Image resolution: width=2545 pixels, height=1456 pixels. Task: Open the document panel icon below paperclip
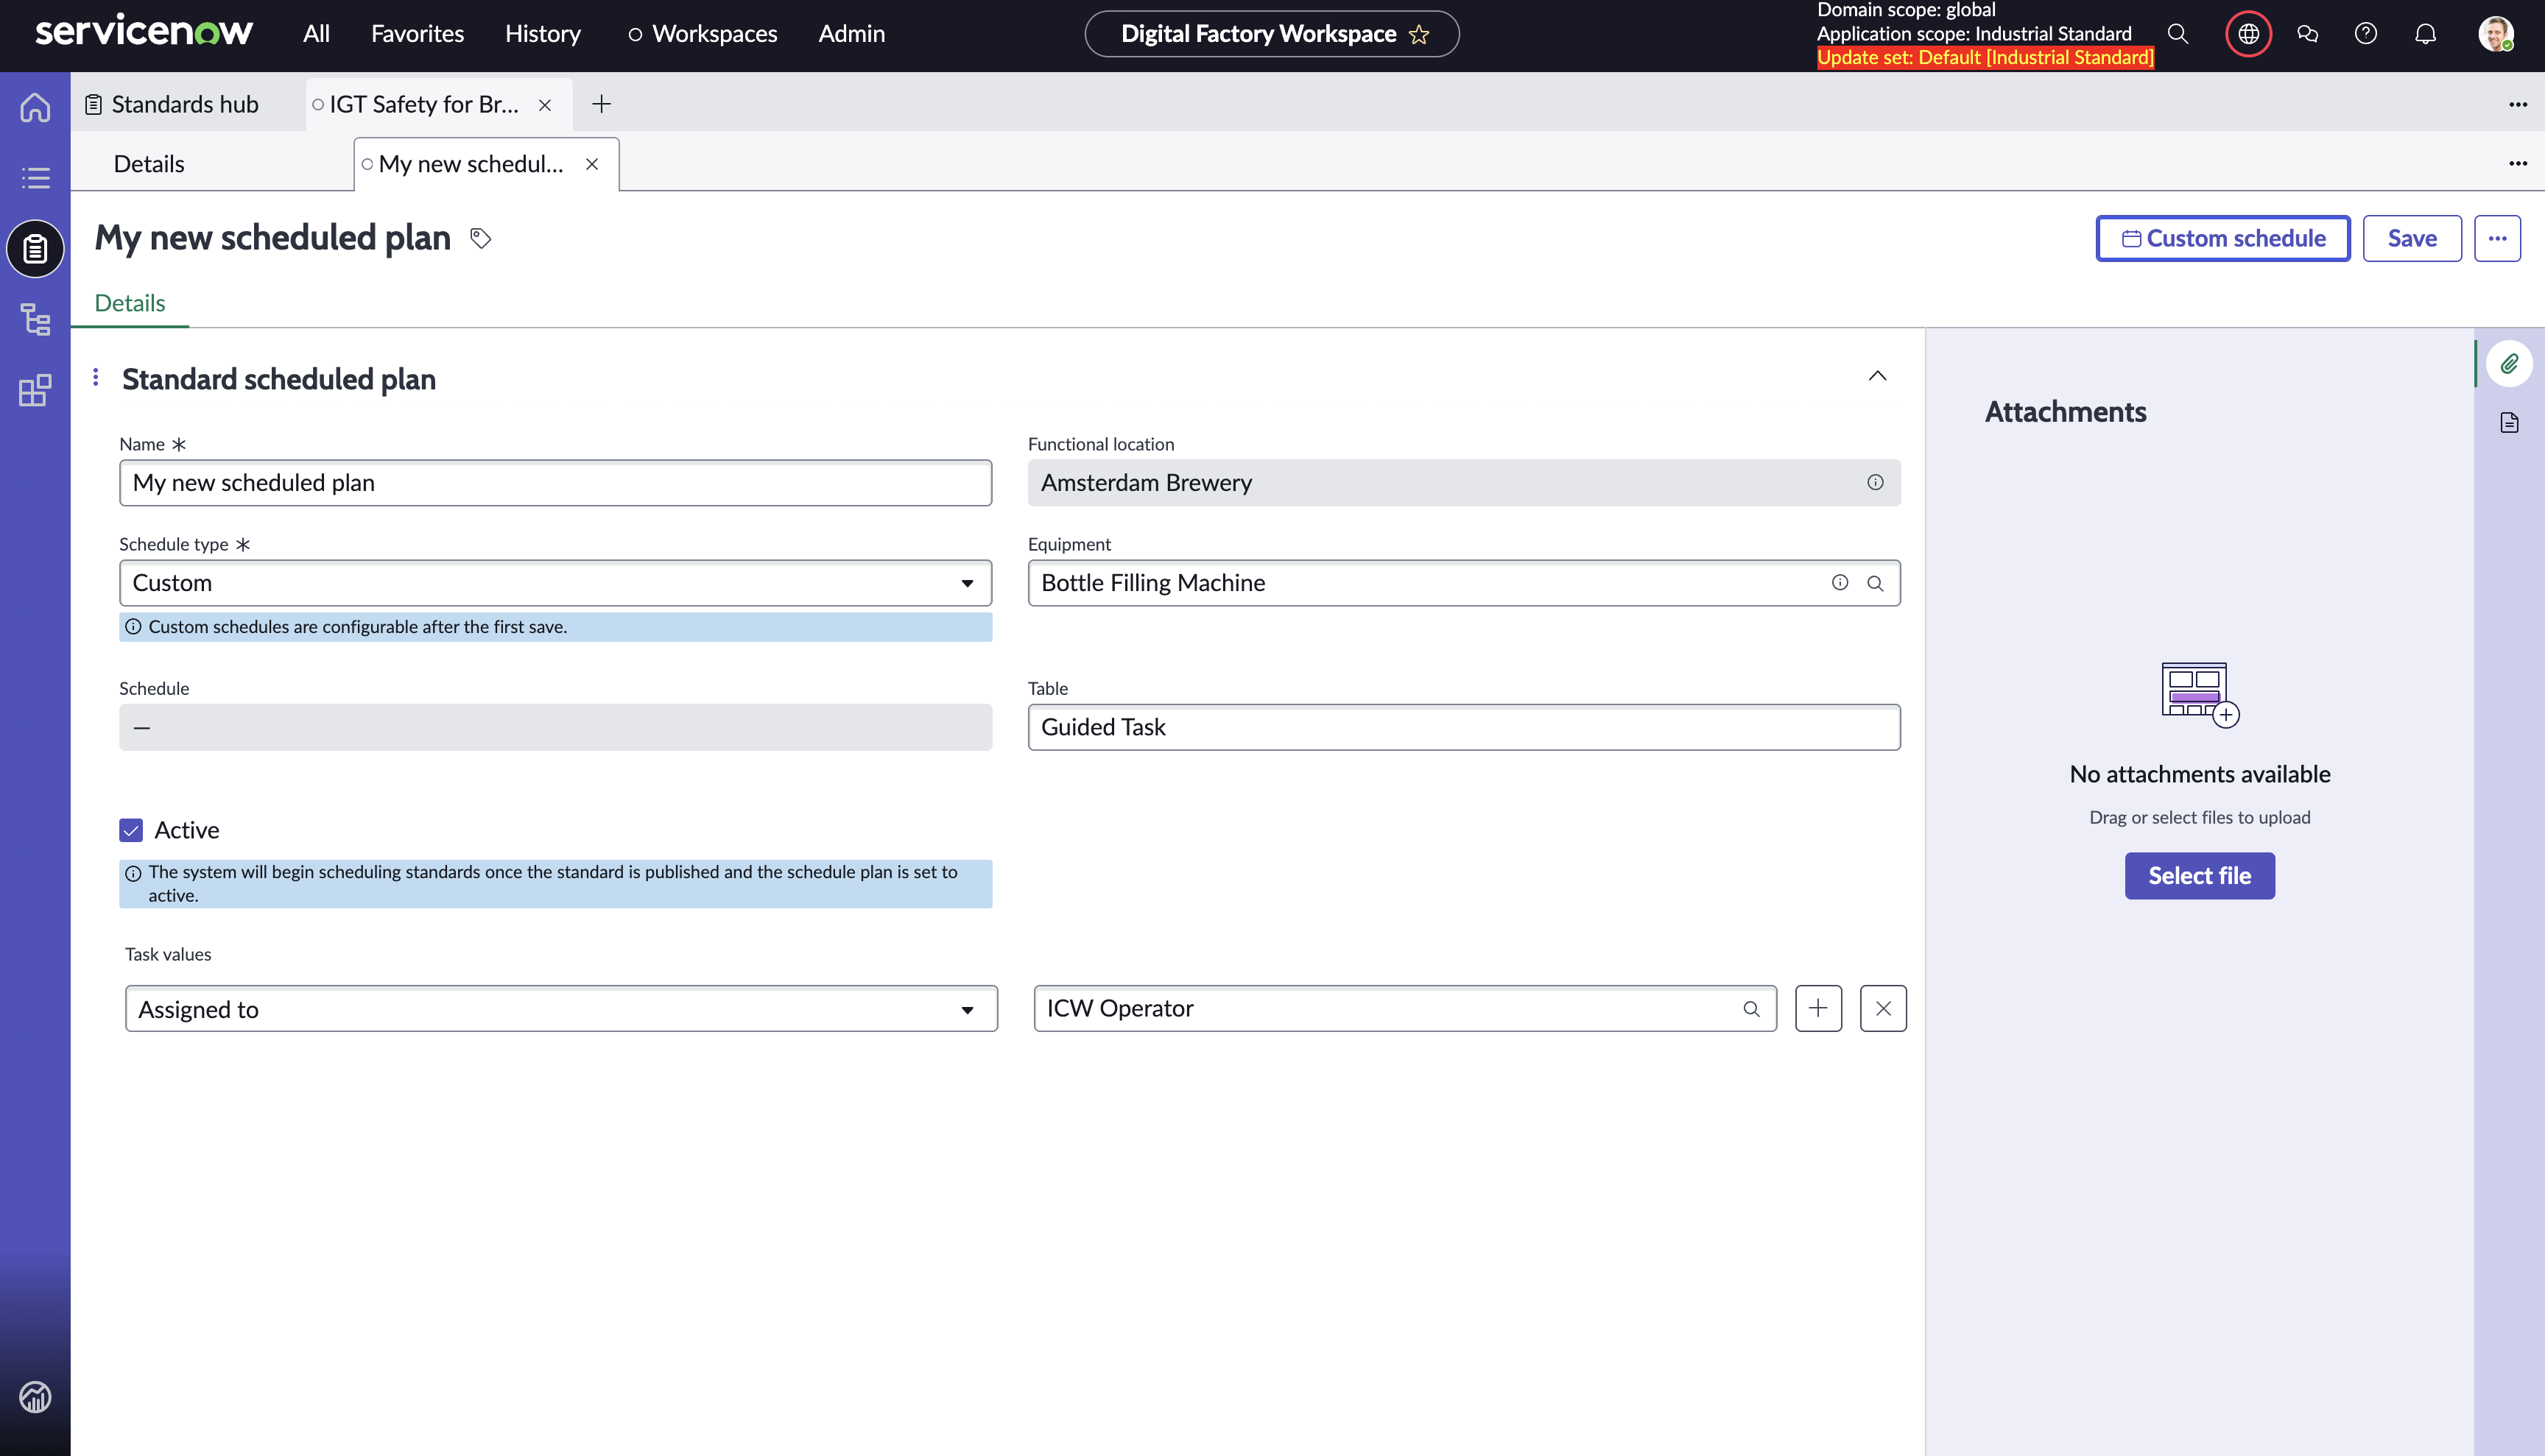tap(2510, 423)
